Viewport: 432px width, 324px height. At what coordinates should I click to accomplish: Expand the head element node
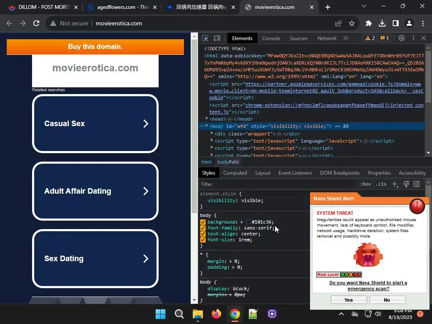click(207, 119)
